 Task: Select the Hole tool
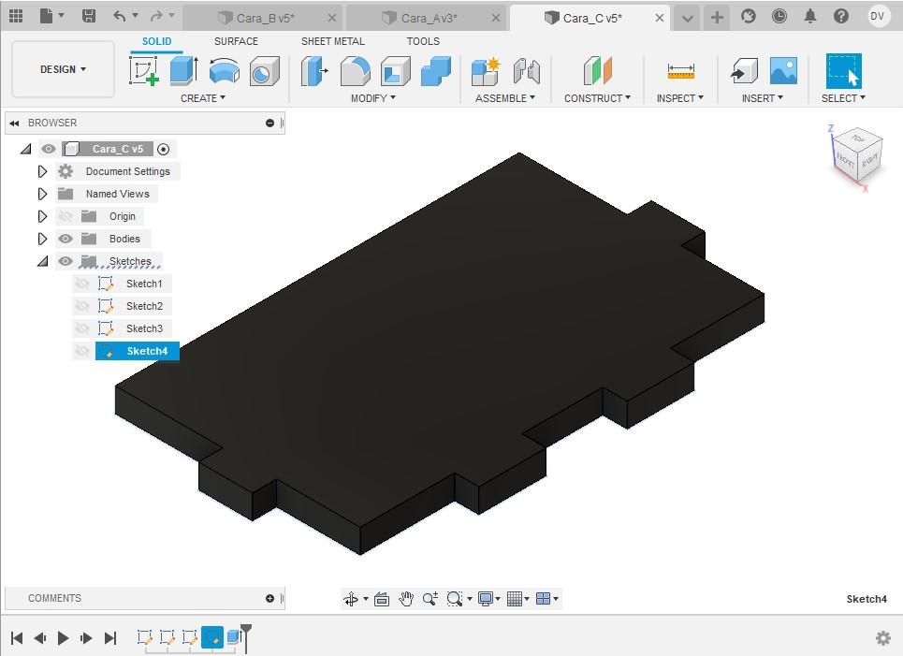264,71
